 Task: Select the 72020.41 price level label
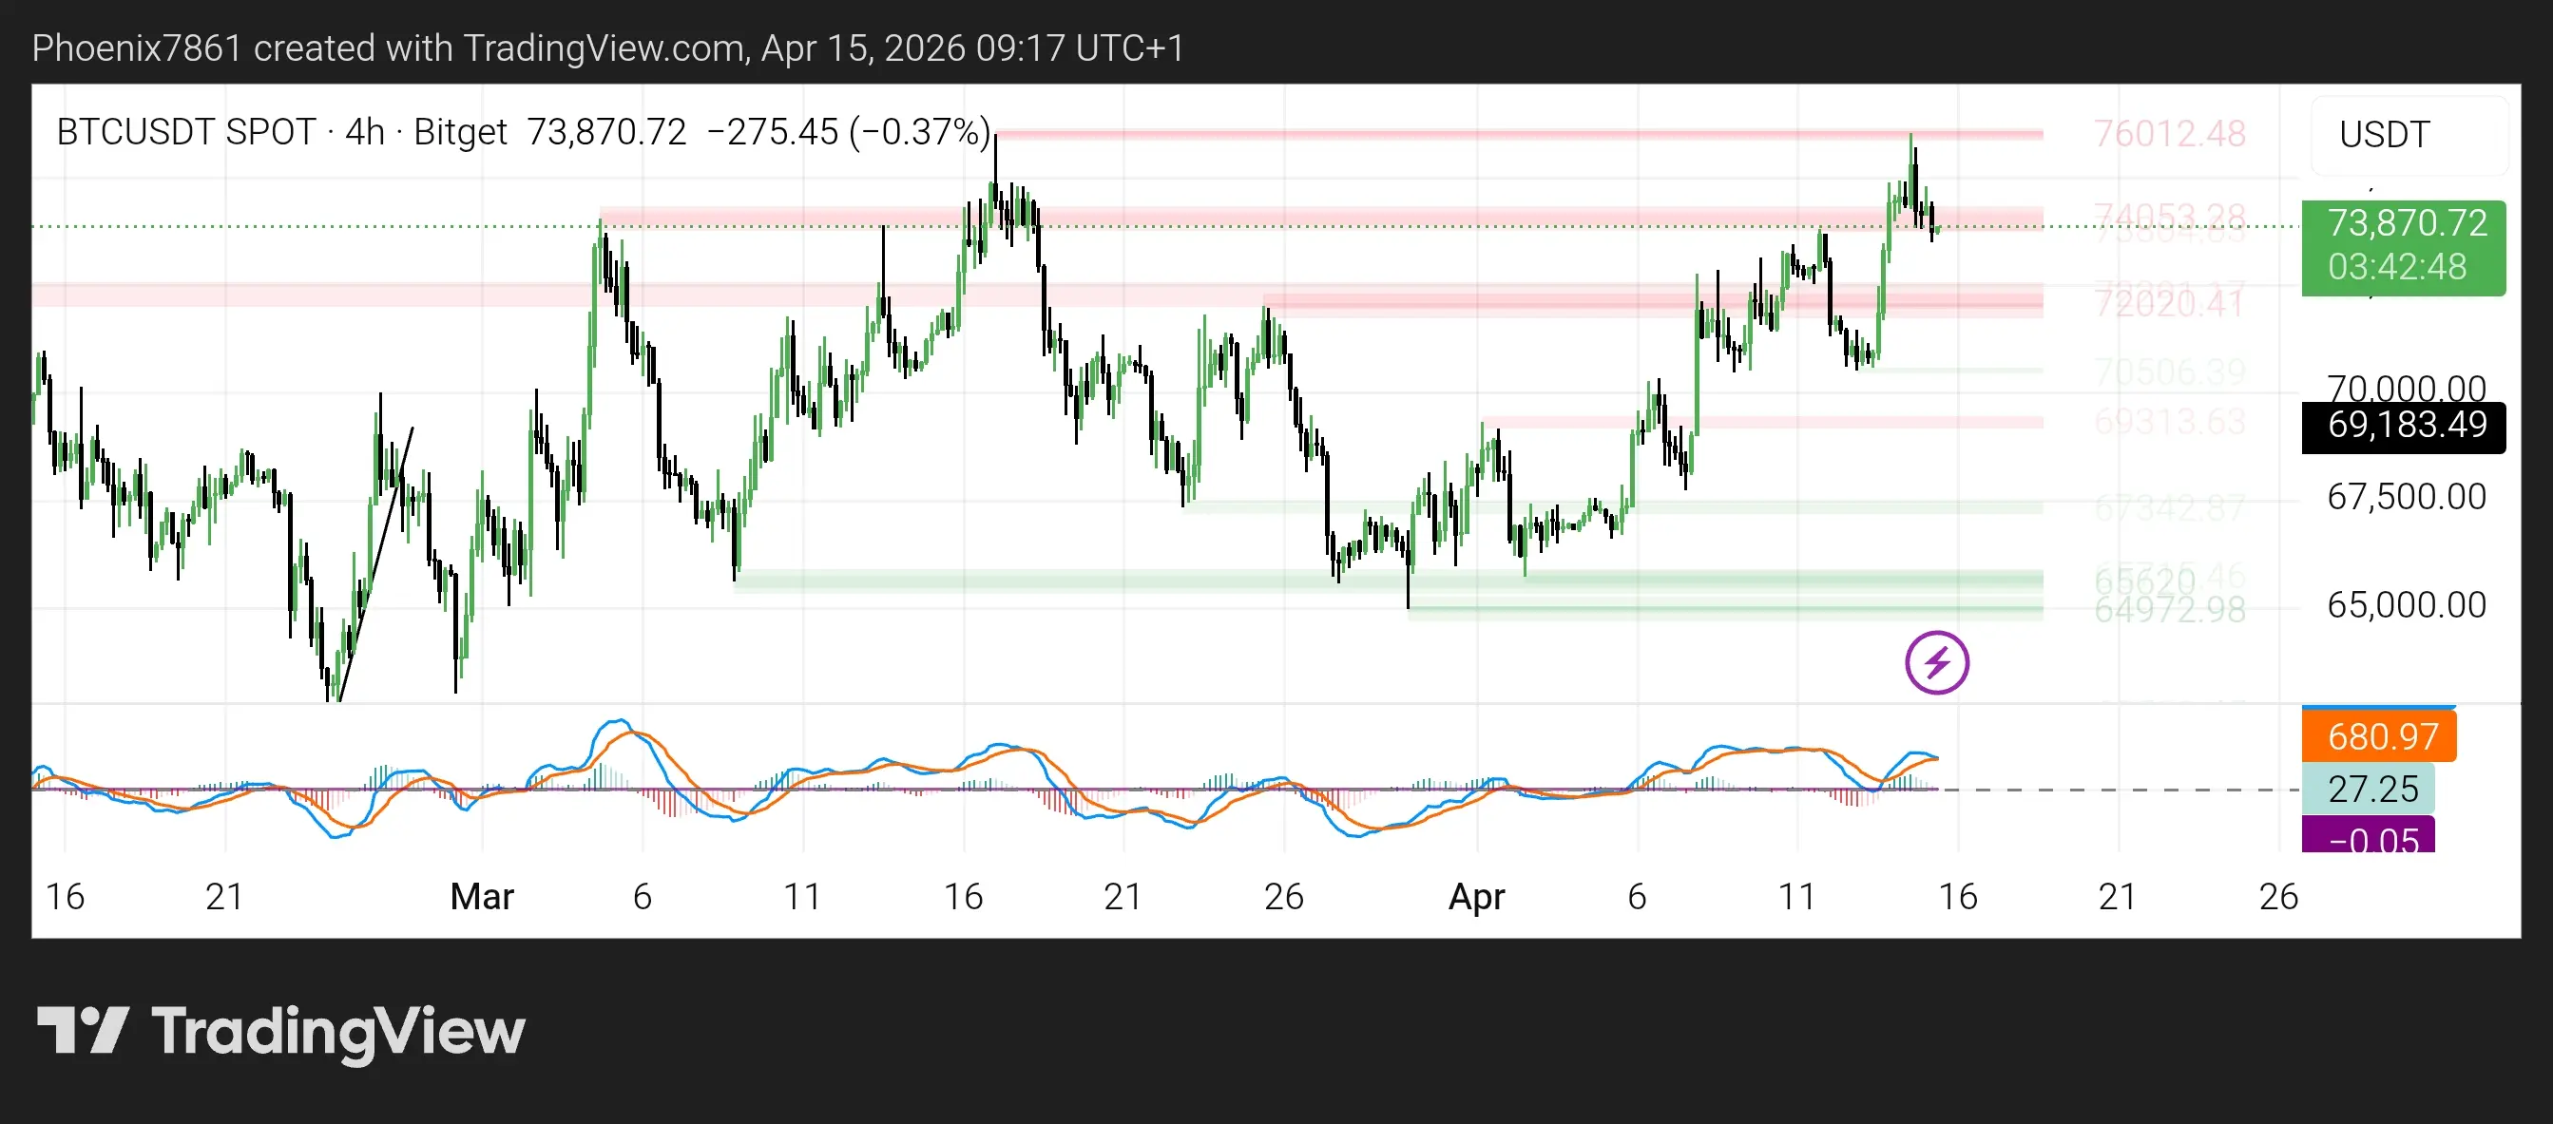point(2168,305)
